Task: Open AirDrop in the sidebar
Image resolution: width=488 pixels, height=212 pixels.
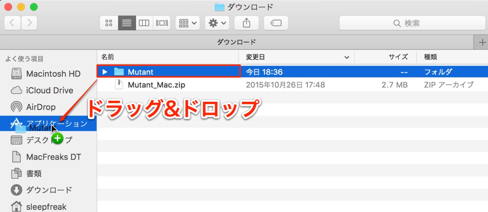Action: [x=48, y=107]
